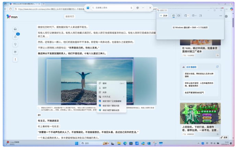236x150 pixels.
Task: Open the more options dots in the screen search bar
Action: pyautogui.click(x=143, y=8)
